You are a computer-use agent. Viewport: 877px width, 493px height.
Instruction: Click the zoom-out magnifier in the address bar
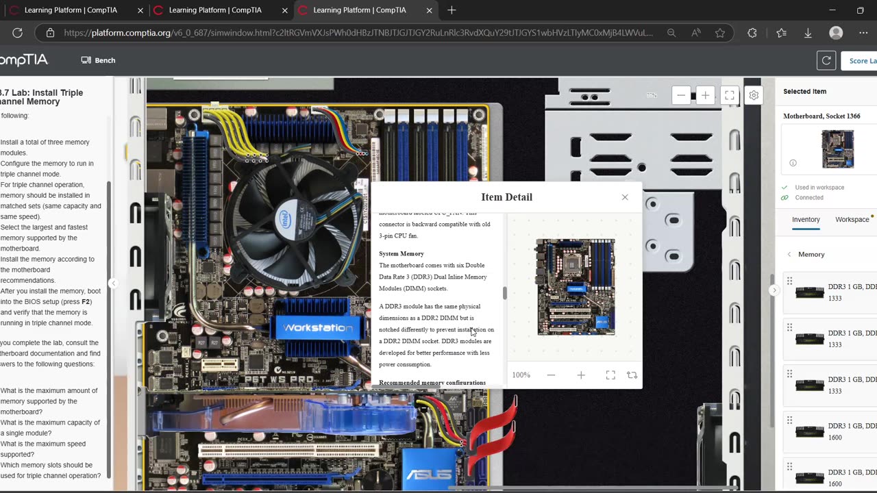671,33
